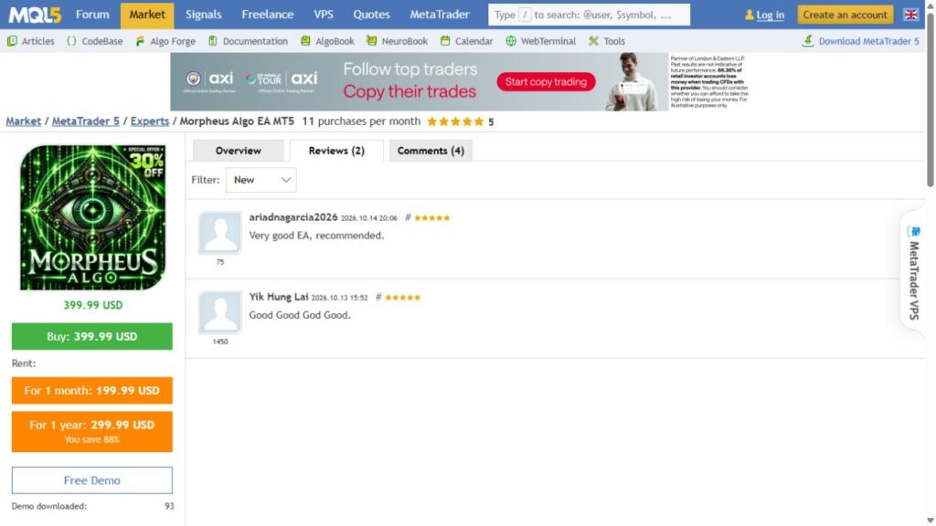This screenshot has height=526, width=936.
Task: Open the Filter New dropdown
Action: [x=261, y=180]
